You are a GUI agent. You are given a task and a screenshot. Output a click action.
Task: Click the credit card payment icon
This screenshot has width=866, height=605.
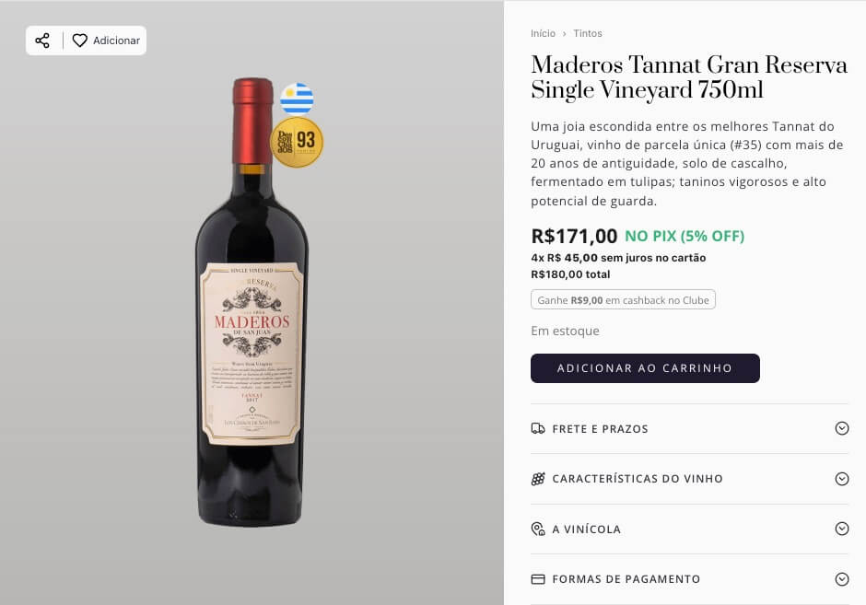coord(538,579)
